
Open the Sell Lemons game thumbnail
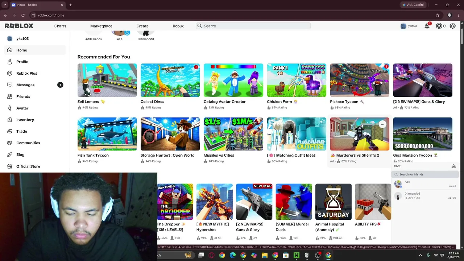pyautogui.click(x=107, y=80)
